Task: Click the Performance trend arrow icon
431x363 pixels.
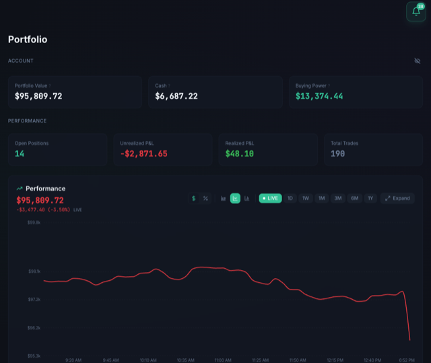Action: (x=20, y=189)
